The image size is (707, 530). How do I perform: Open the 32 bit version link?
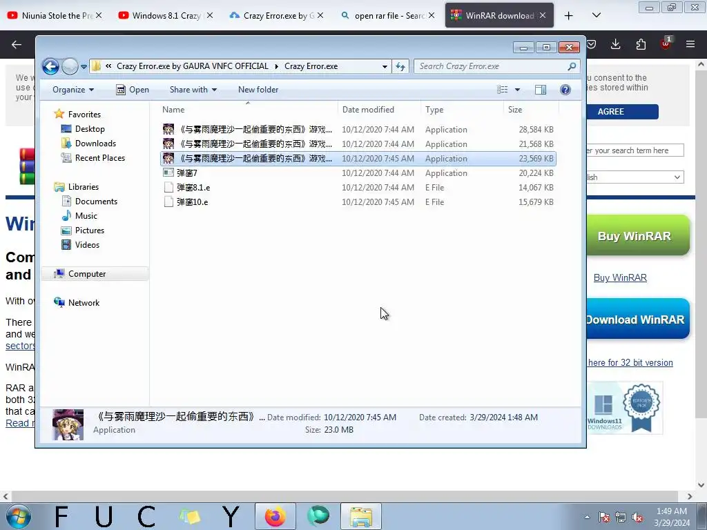click(x=630, y=363)
